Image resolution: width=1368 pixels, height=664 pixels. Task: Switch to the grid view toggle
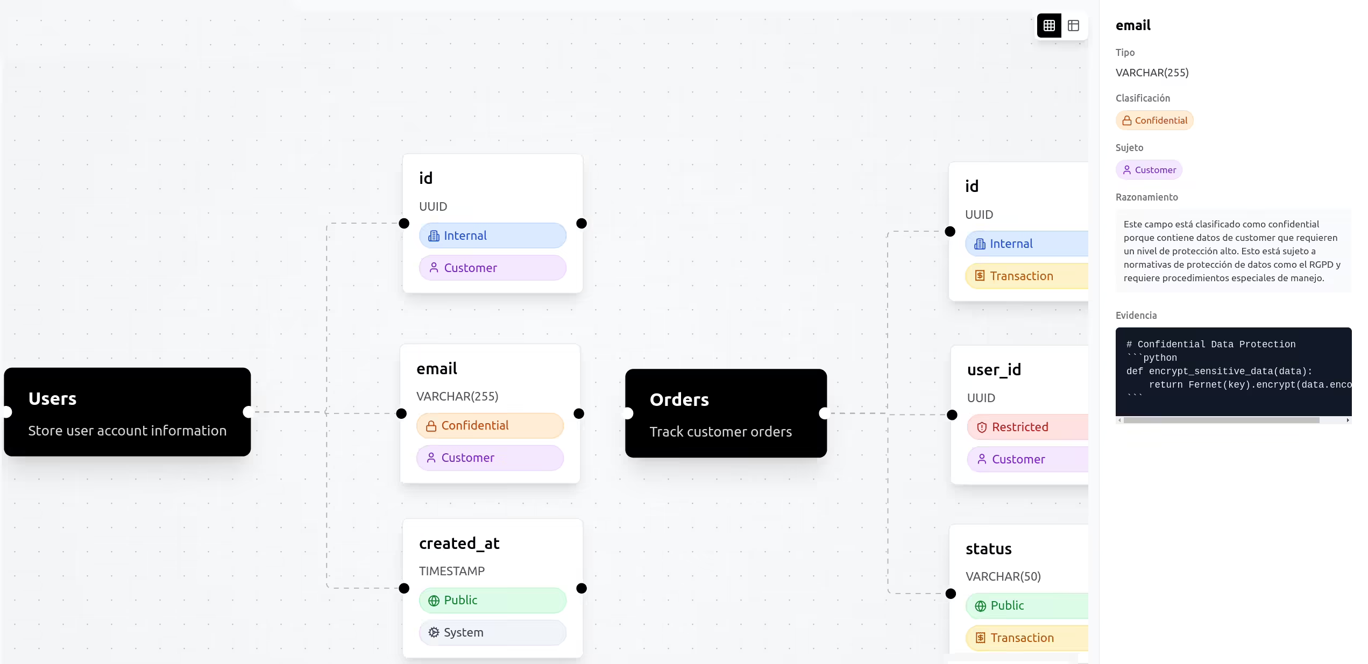tap(1048, 25)
